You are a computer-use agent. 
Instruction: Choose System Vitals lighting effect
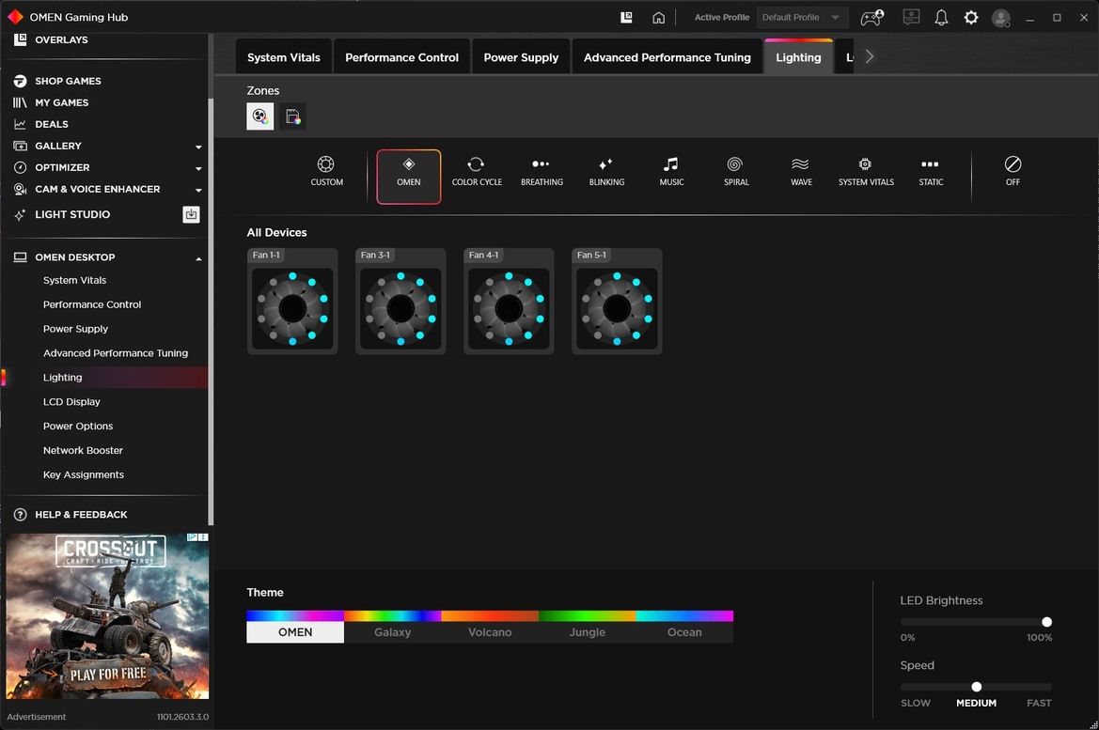(866, 171)
